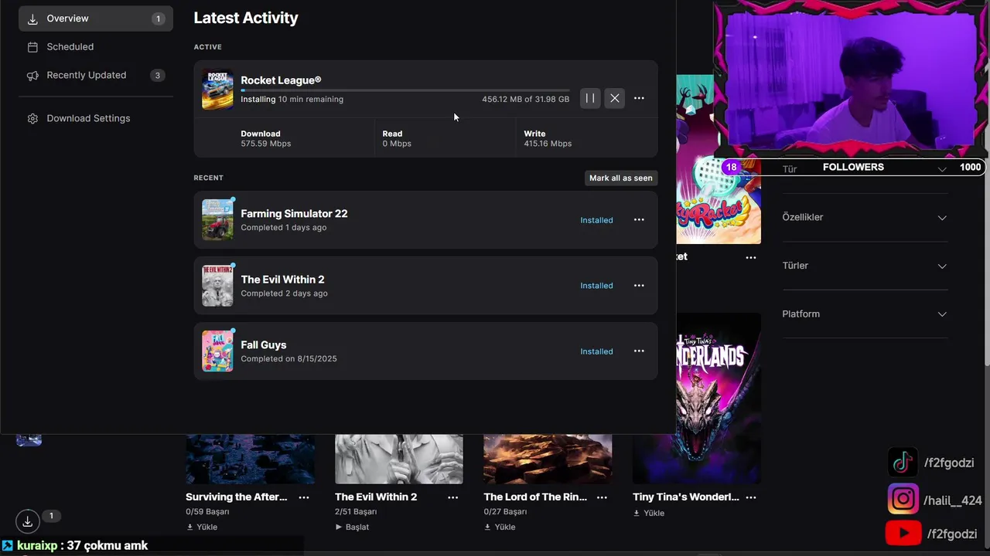Launch The Evil Within 2 via Başlat
This screenshot has height=556, width=990.
[352, 527]
